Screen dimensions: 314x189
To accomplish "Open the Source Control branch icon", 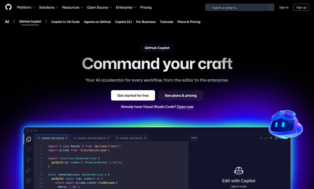I will pos(29,160).
